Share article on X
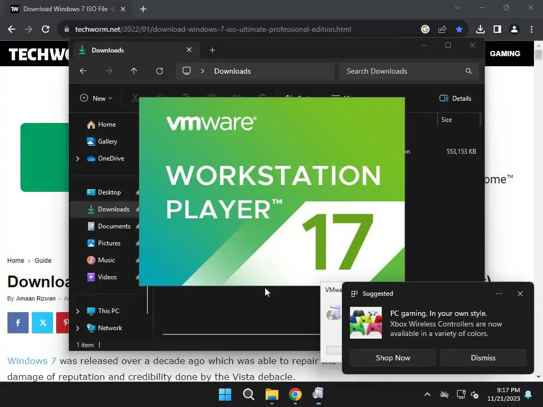The height and width of the screenshot is (407, 543). point(42,323)
